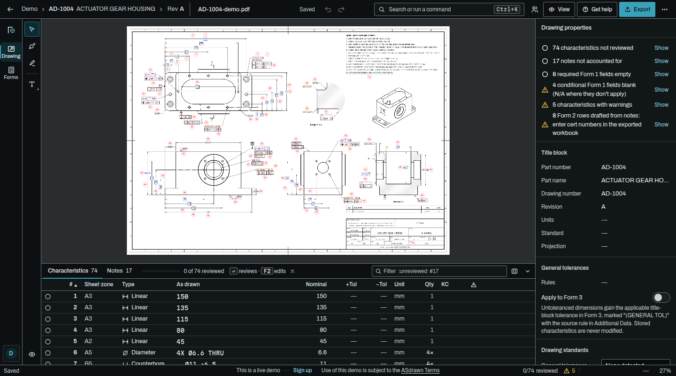Show 74 characteristics not reviewed
The height and width of the screenshot is (376, 676).
pos(661,48)
